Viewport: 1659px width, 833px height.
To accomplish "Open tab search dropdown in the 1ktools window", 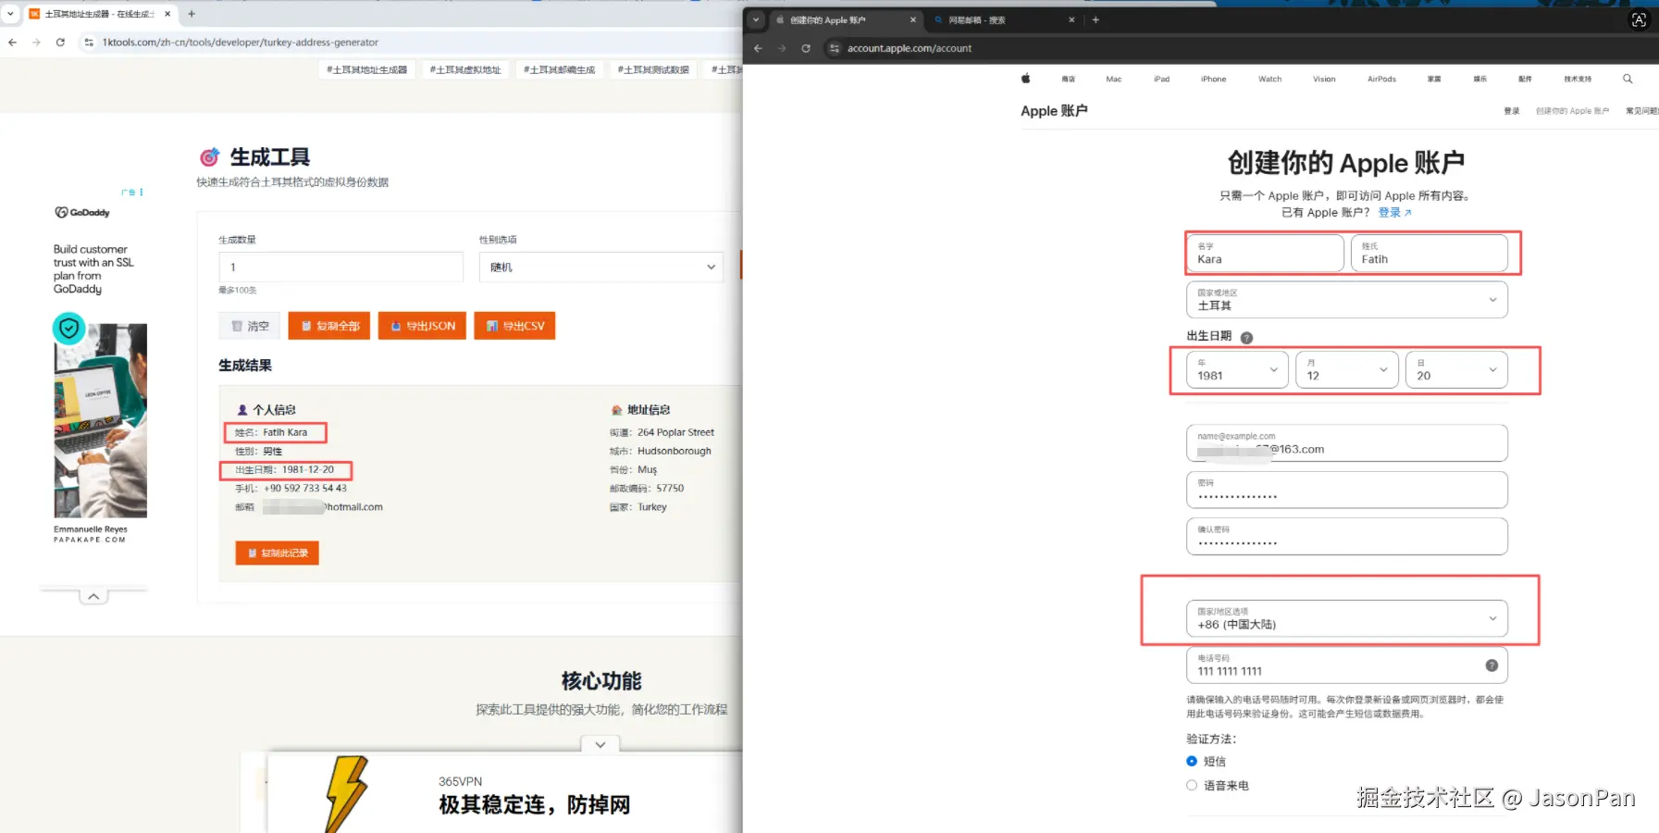I will pos(10,14).
